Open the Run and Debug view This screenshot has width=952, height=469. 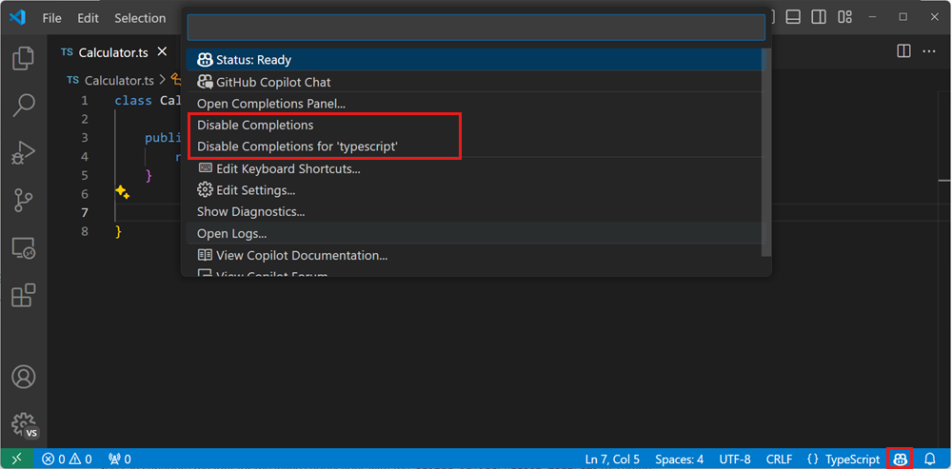[x=23, y=152]
